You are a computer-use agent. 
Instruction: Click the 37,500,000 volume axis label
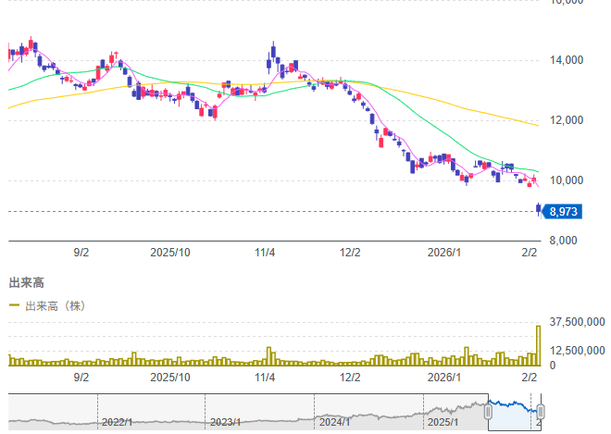(x=577, y=322)
